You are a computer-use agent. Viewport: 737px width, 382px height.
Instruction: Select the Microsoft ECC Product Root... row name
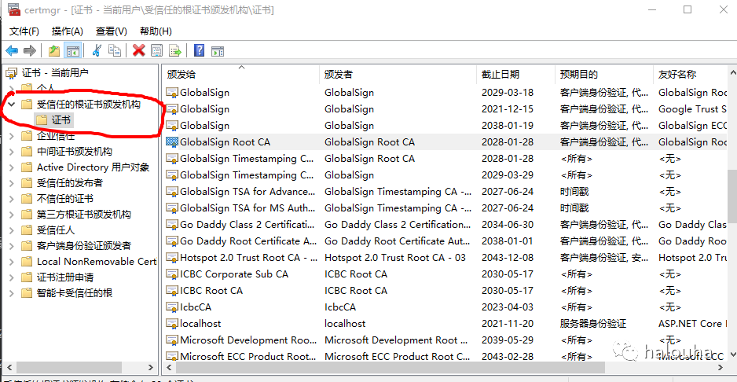248,357
